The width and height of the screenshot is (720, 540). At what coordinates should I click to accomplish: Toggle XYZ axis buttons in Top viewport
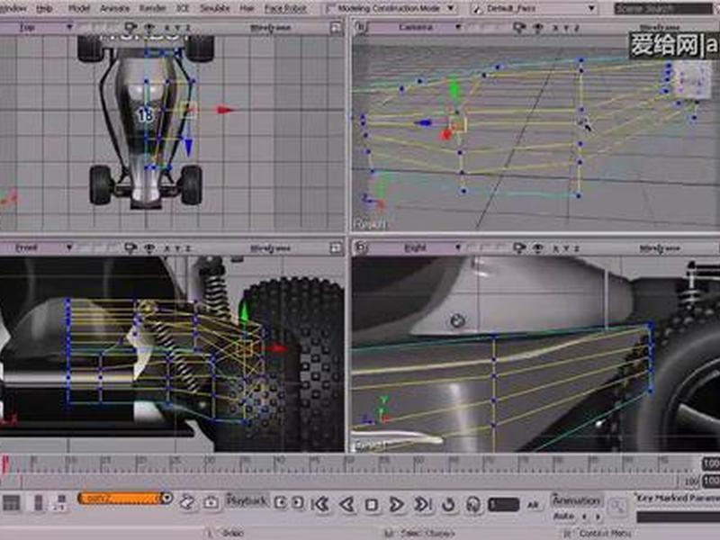click(x=176, y=28)
